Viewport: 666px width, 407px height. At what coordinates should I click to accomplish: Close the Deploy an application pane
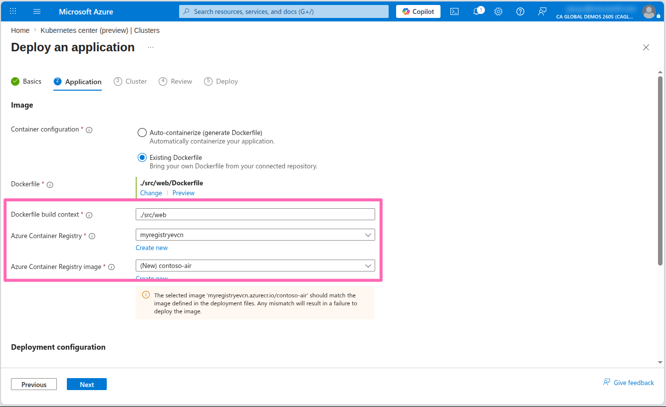point(646,47)
